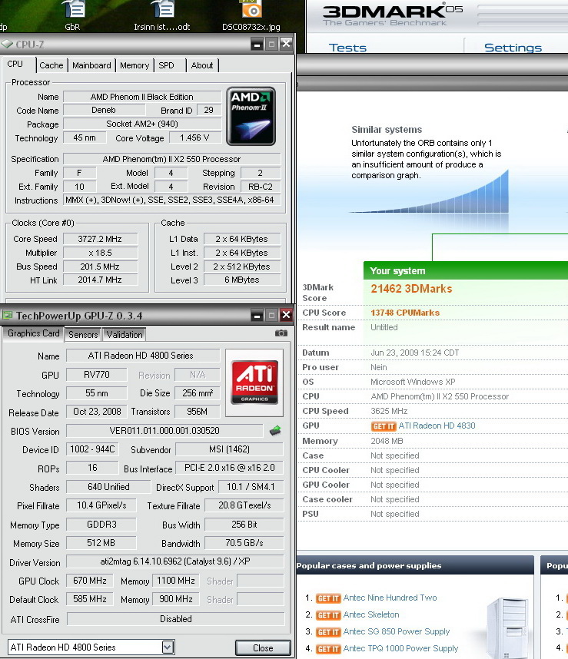Click the Multiplier x 18.5 value
The width and height of the screenshot is (568, 659).
(x=100, y=253)
